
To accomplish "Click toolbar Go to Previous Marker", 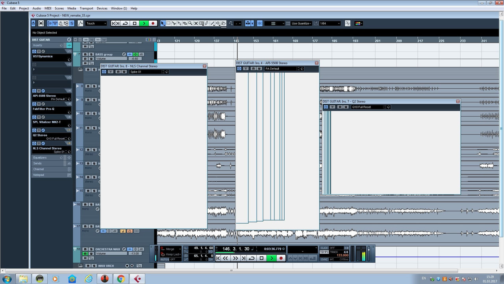I will (114, 23).
